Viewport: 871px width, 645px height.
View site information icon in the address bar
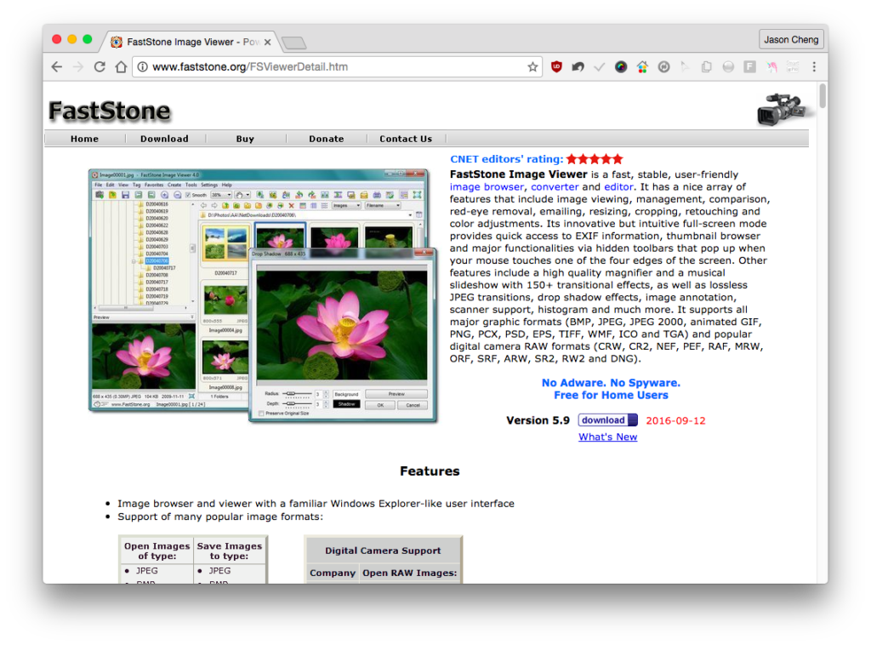[x=143, y=67]
